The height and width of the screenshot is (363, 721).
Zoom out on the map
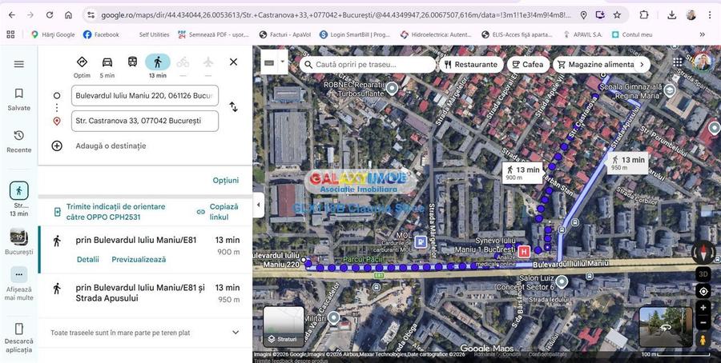coord(703,322)
